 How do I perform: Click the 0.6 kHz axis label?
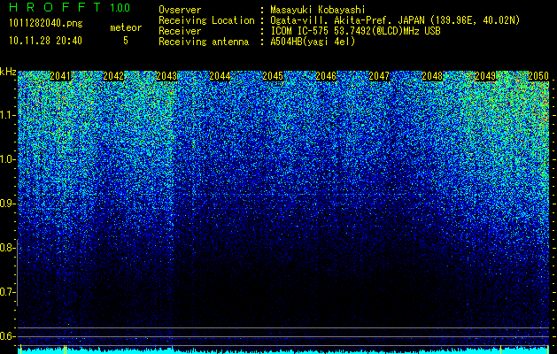[x=8, y=336]
